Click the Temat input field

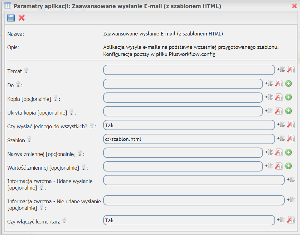coord(189,70)
